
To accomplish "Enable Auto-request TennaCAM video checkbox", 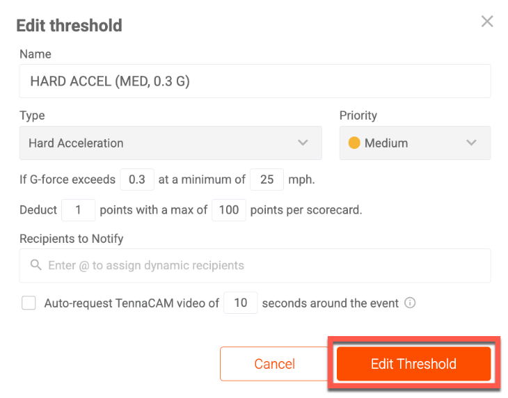I will [29, 303].
